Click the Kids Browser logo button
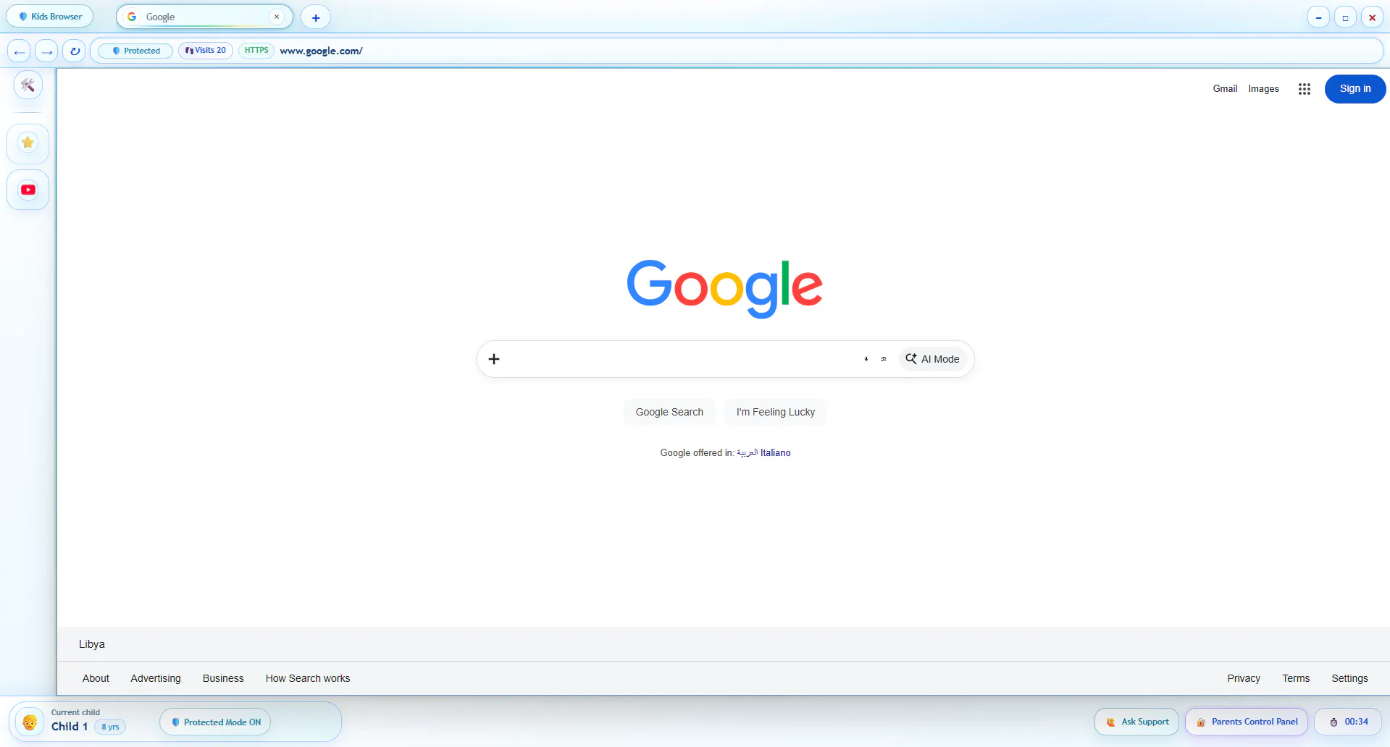The height and width of the screenshot is (747, 1390). coord(50,17)
